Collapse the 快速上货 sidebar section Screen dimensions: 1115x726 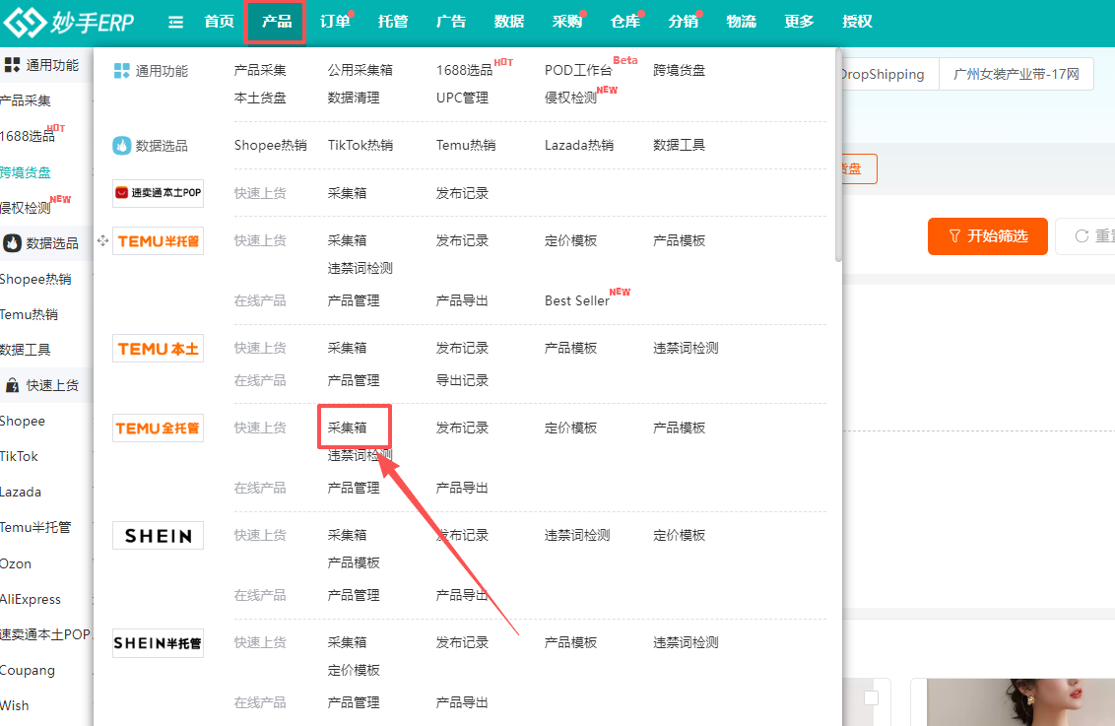click(x=41, y=385)
